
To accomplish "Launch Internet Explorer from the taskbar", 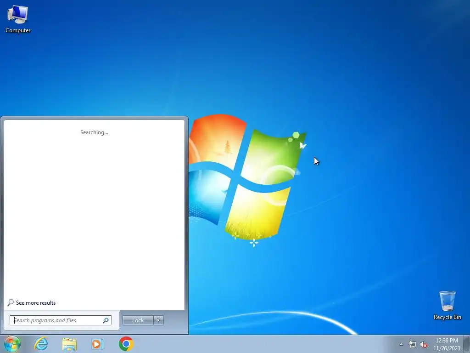I will [x=41, y=344].
